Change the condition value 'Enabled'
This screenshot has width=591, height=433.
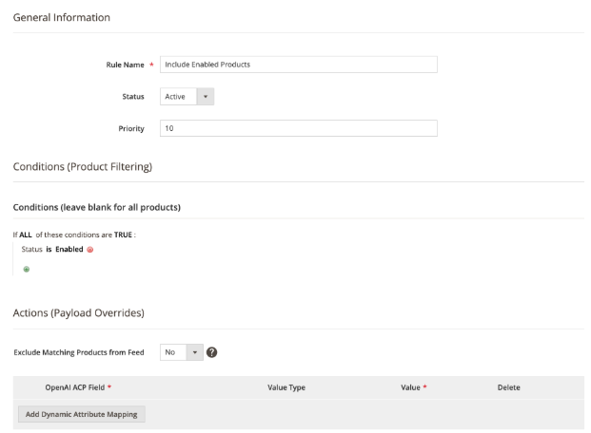point(69,250)
